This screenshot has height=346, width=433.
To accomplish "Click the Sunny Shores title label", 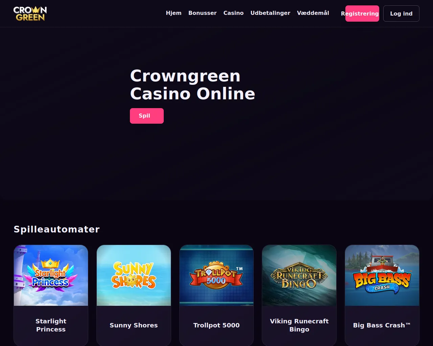I will click(x=134, y=325).
